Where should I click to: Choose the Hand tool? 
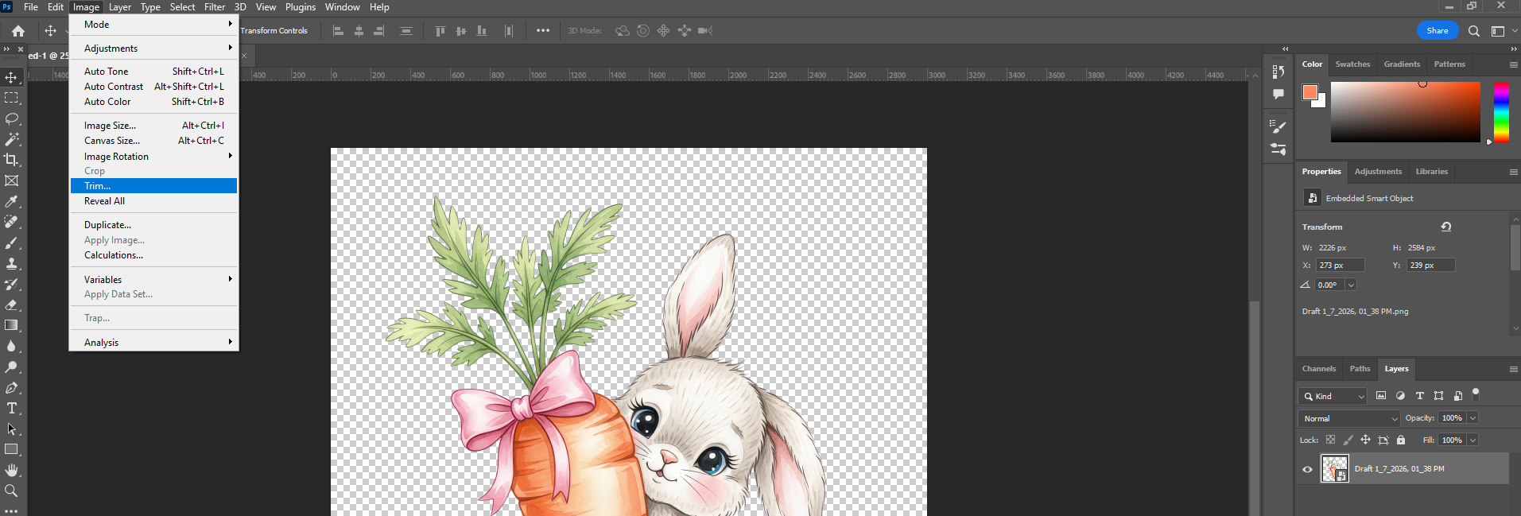[x=12, y=470]
